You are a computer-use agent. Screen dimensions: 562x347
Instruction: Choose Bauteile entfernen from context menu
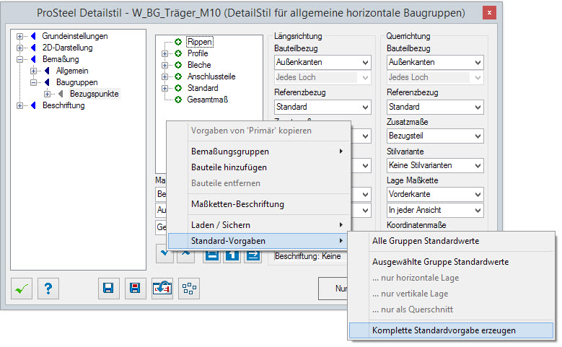point(259,183)
